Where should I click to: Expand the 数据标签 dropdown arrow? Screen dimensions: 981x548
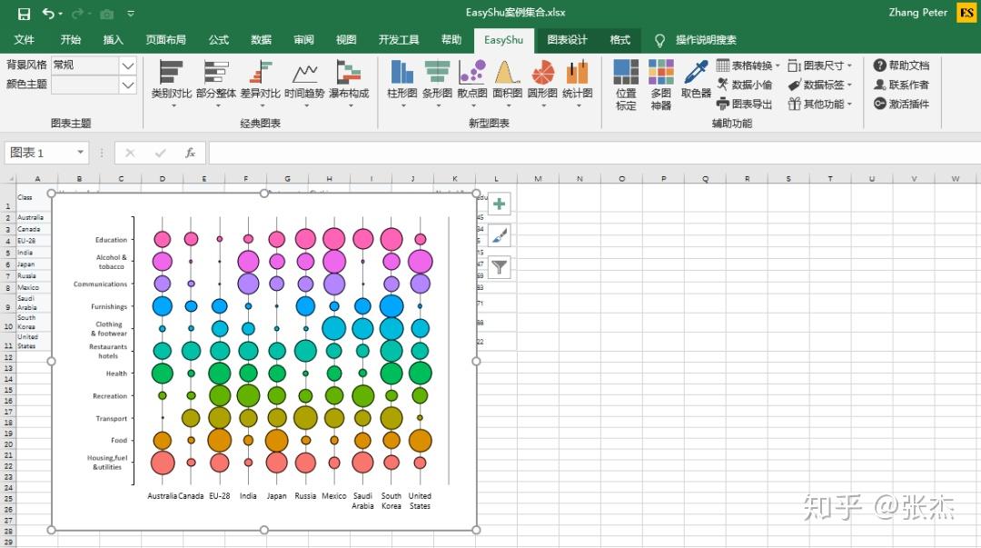point(849,84)
